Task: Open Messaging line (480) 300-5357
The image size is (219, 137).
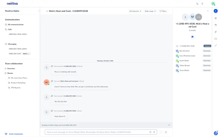Action: tap(15, 54)
